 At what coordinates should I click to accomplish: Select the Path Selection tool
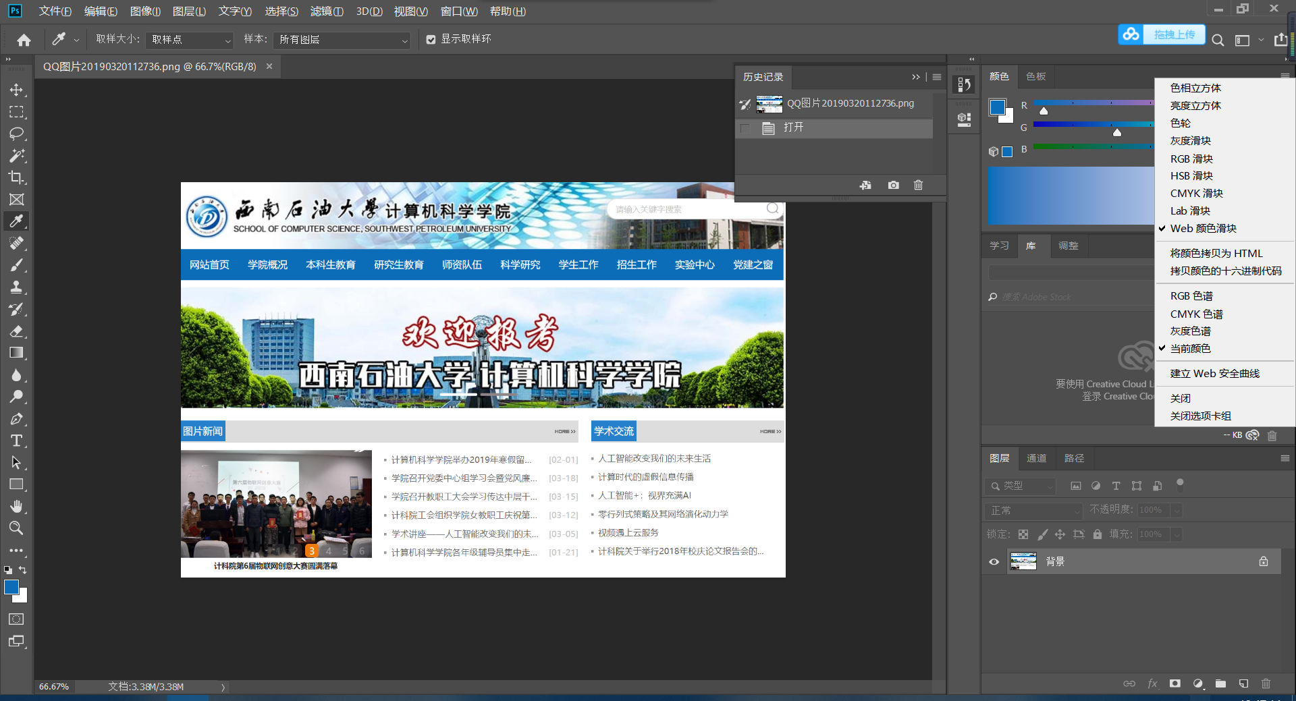(16, 463)
